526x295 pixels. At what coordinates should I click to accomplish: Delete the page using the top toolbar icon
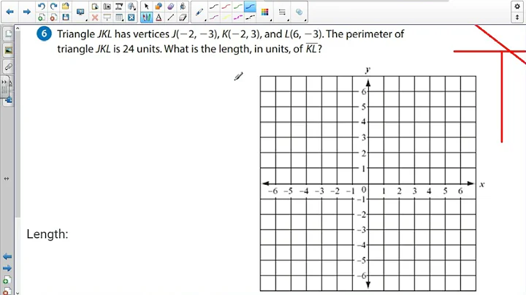coord(53,17)
